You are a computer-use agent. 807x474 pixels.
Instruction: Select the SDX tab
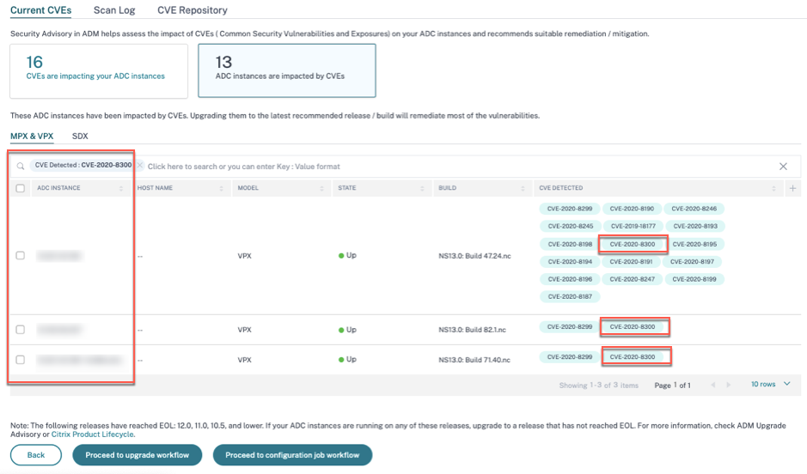(x=80, y=137)
